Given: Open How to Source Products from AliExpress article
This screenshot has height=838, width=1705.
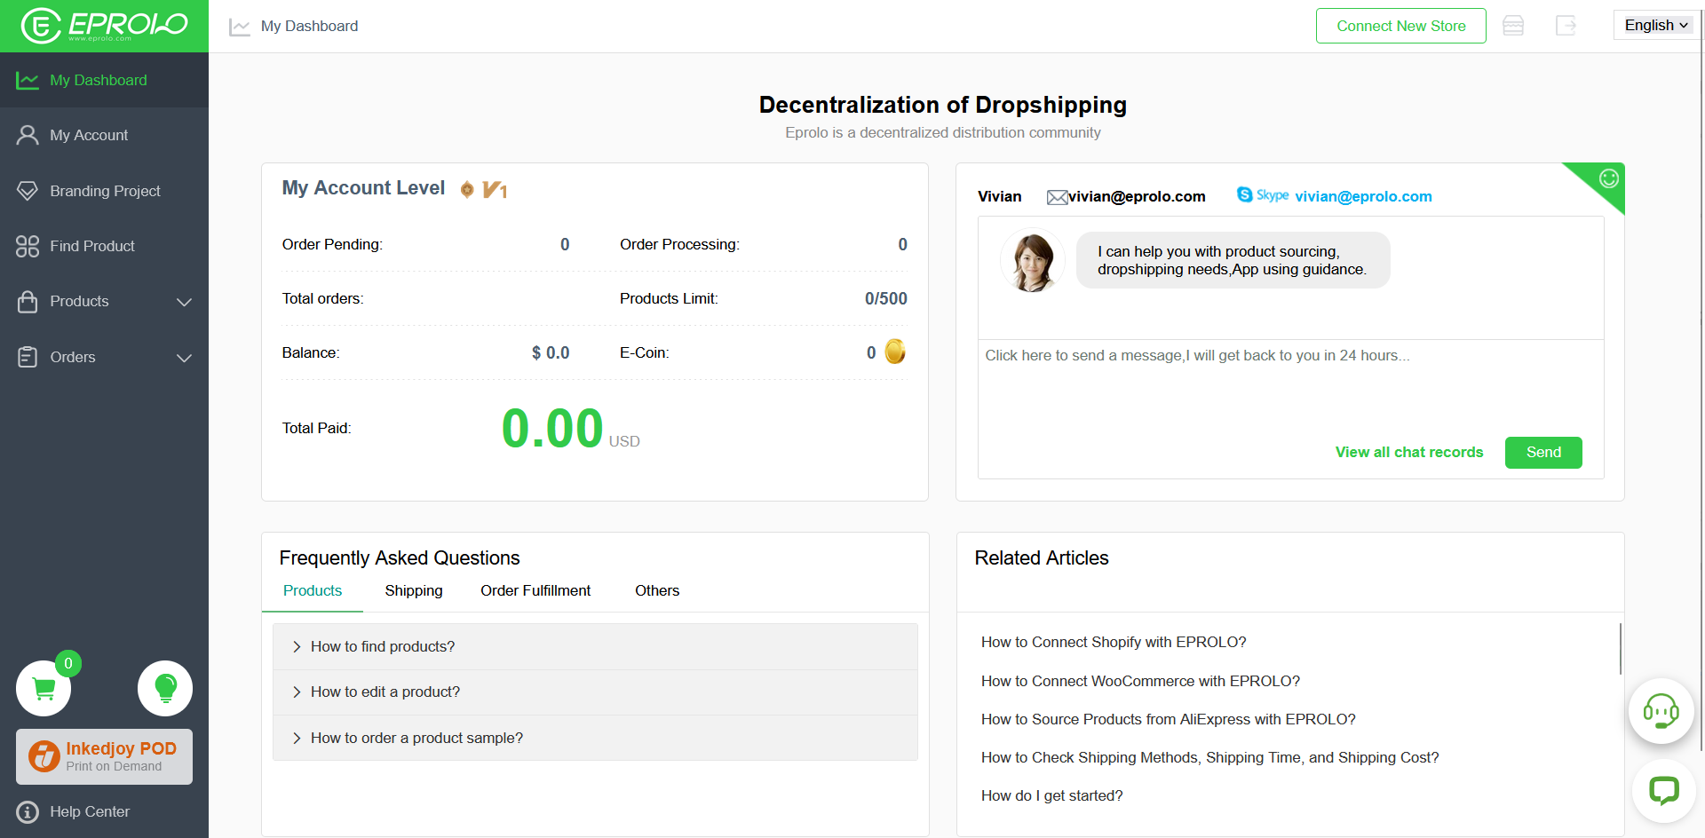Looking at the screenshot, I should tap(1169, 719).
